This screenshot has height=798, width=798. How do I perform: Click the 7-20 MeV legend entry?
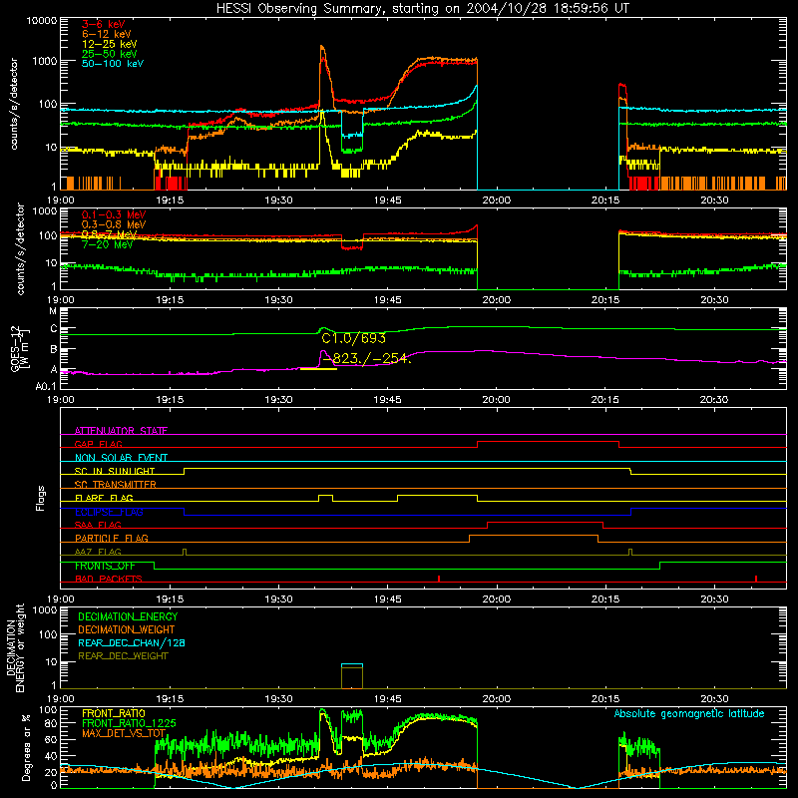108,244
